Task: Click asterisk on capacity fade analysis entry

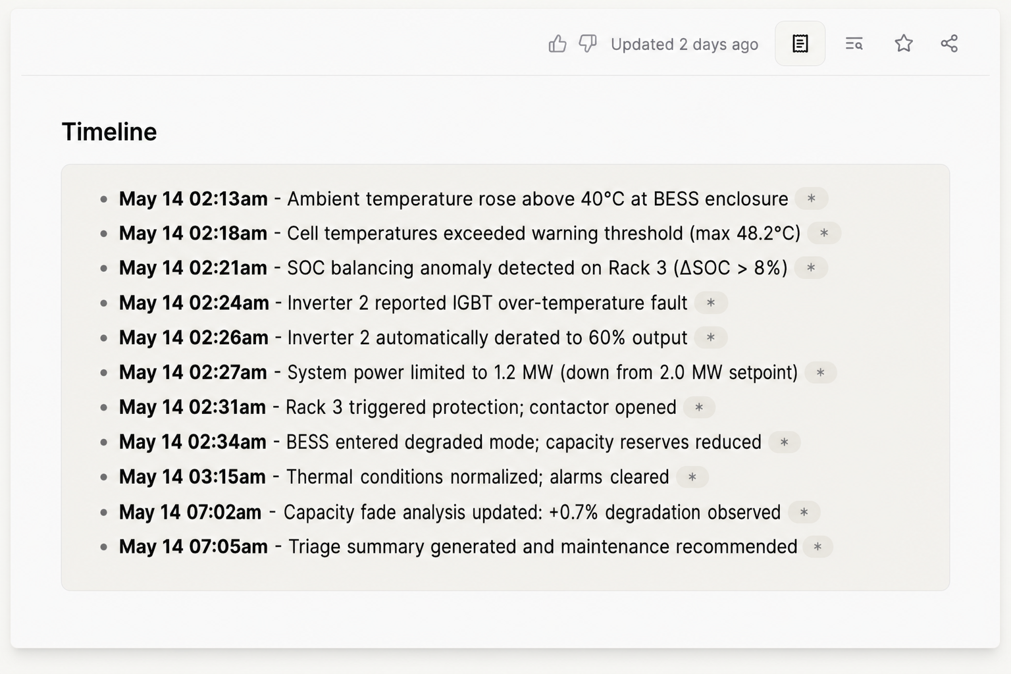Action: point(804,511)
